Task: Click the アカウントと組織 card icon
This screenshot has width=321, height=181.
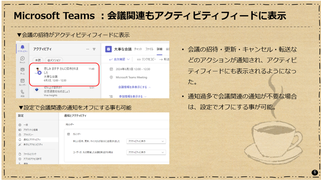Action: click(x=20, y=130)
